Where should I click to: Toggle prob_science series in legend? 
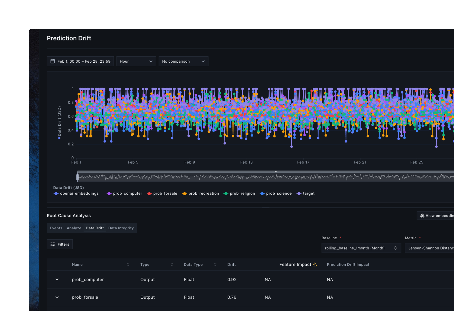(276, 193)
